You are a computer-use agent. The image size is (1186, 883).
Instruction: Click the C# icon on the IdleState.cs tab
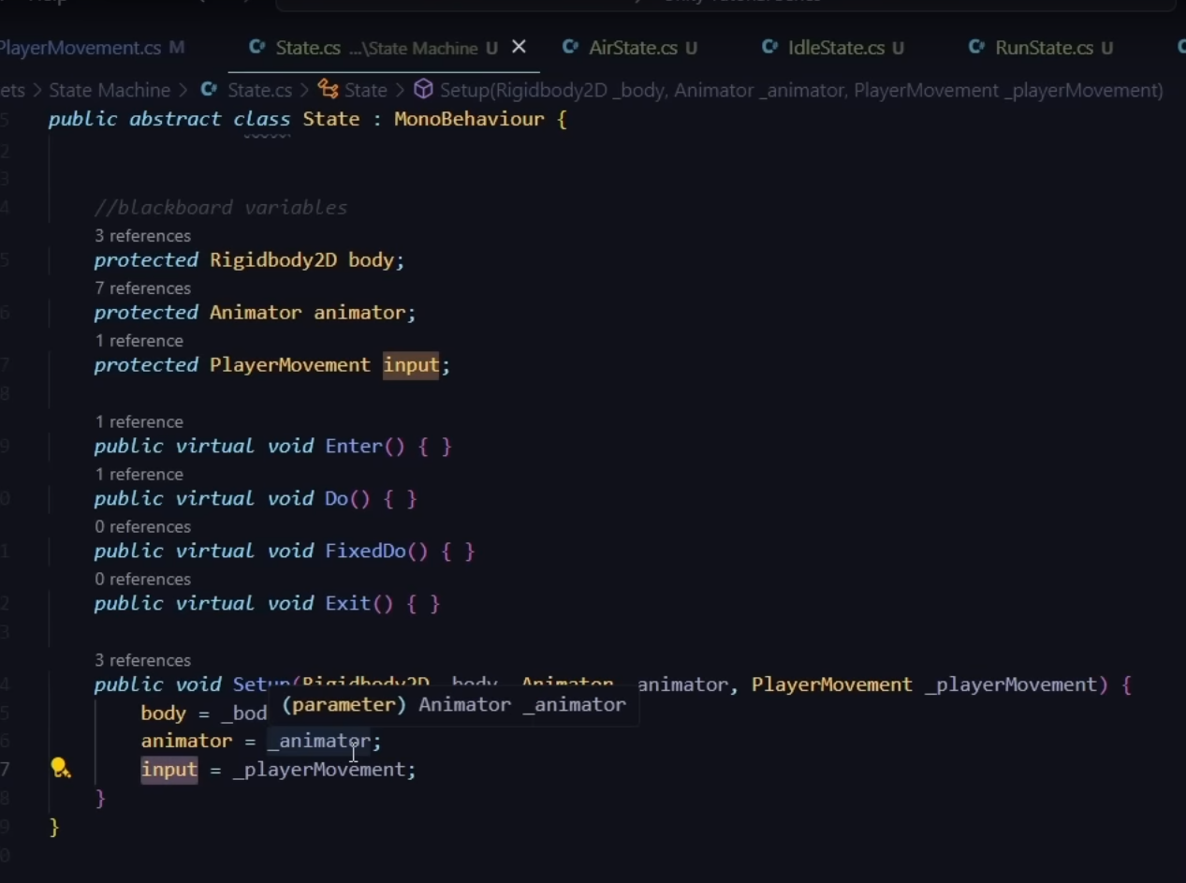point(769,48)
